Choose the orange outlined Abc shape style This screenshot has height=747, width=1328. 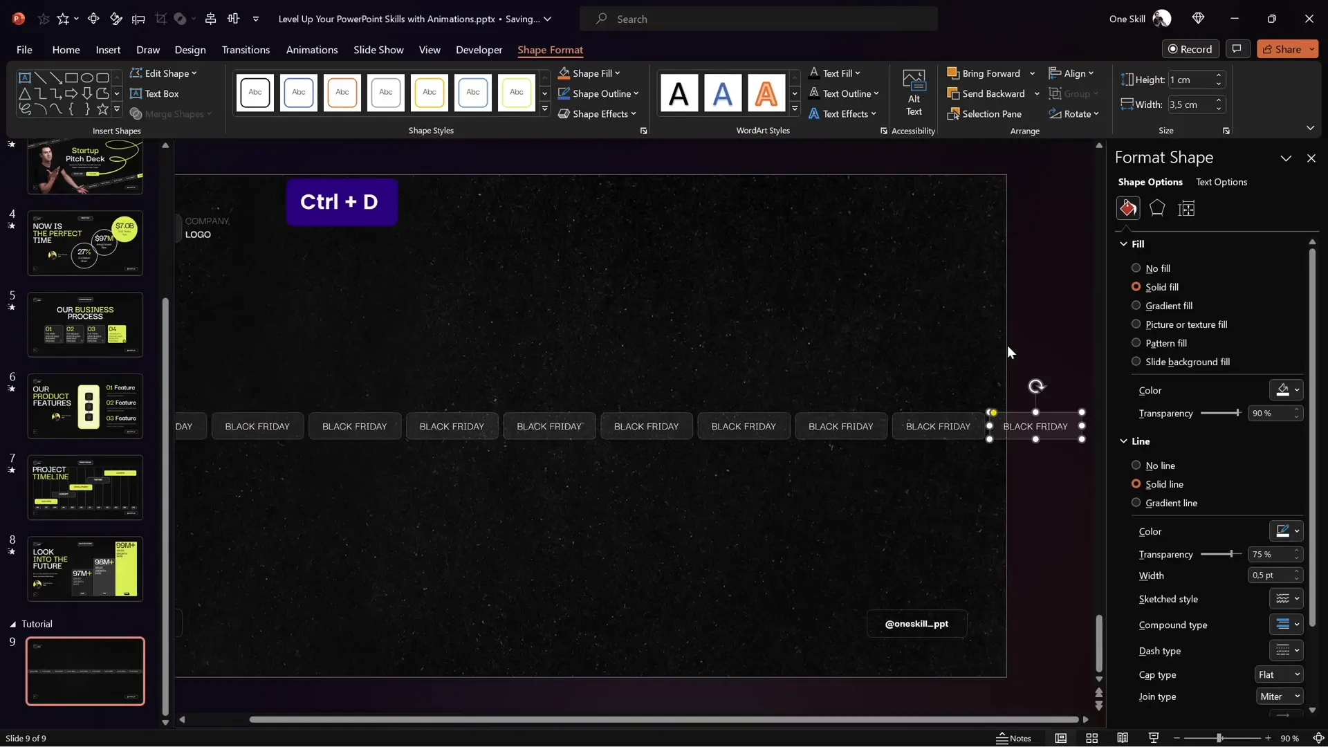coord(342,93)
